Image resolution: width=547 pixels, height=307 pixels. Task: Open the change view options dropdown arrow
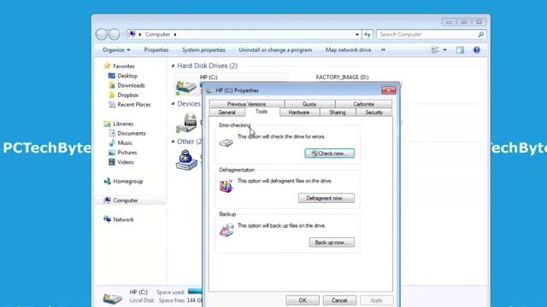(x=444, y=50)
